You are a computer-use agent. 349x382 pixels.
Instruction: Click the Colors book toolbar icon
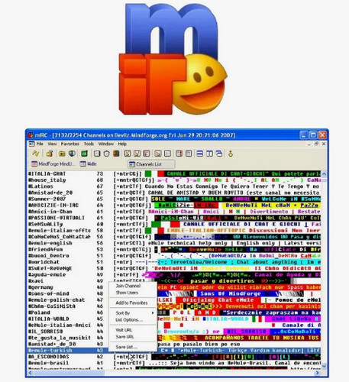[x=116, y=154]
